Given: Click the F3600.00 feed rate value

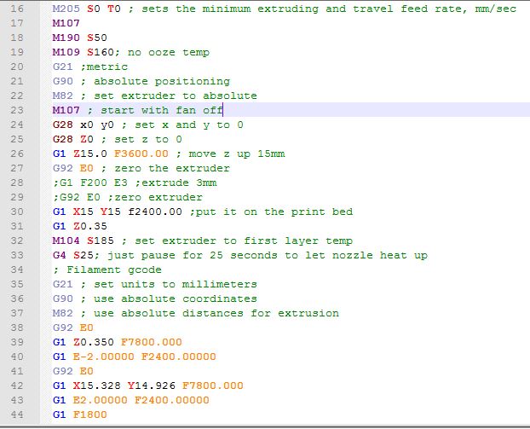Looking at the screenshot, I should [141, 154].
